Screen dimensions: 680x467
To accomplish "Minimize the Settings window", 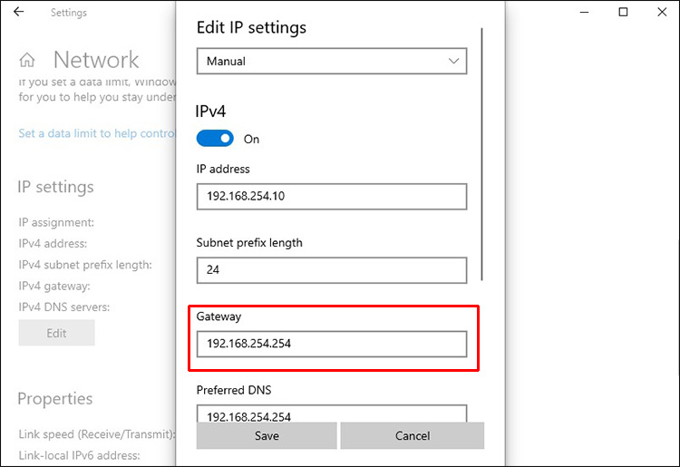I will click(584, 13).
